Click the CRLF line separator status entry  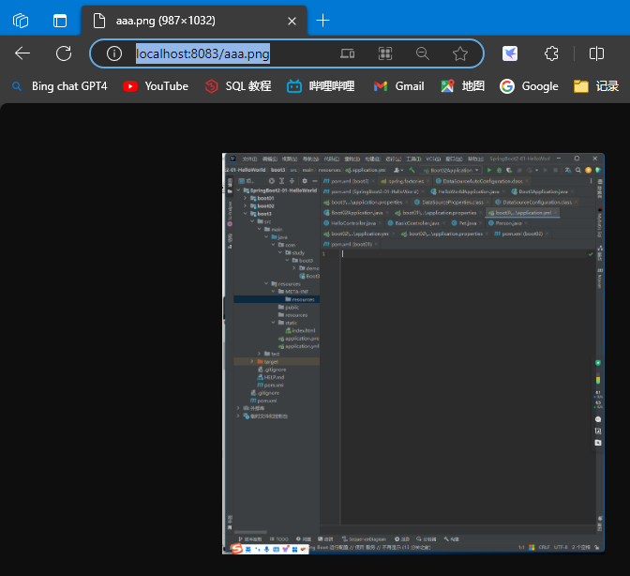544,547
